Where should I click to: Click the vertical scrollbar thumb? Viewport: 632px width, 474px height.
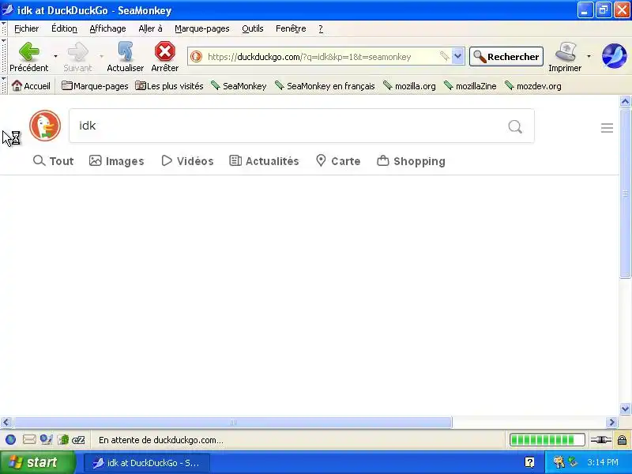(625, 193)
